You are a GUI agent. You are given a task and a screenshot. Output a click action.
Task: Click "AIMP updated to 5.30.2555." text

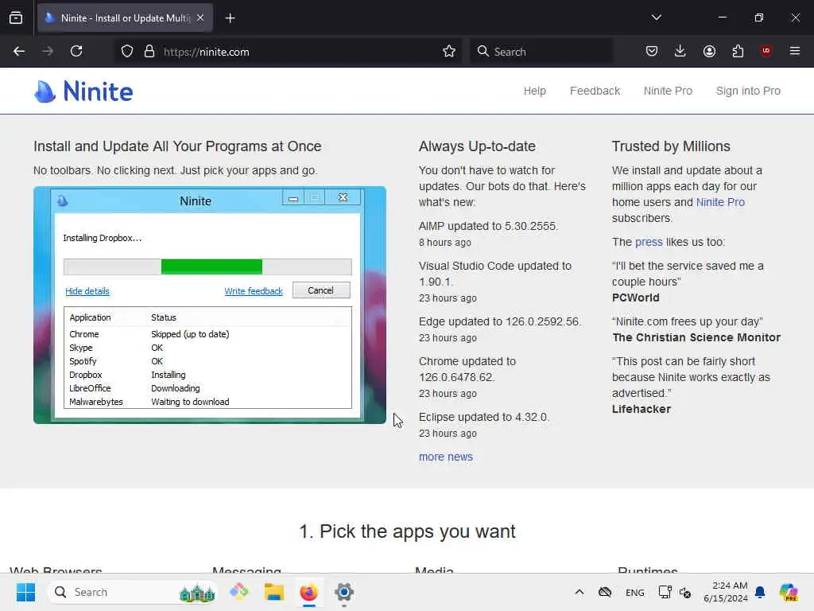(x=489, y=226)
